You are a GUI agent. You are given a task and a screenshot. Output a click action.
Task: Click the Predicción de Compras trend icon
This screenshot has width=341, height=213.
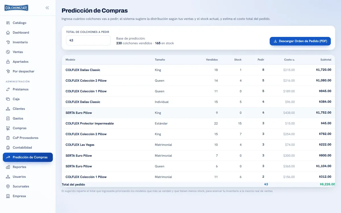pos(8,157)
